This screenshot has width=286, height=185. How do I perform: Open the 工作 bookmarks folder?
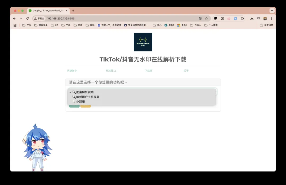point(27,25)
